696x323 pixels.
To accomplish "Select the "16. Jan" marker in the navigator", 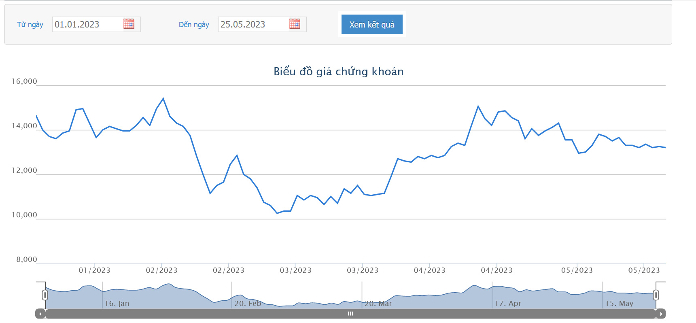I will [x=117, y=303].
